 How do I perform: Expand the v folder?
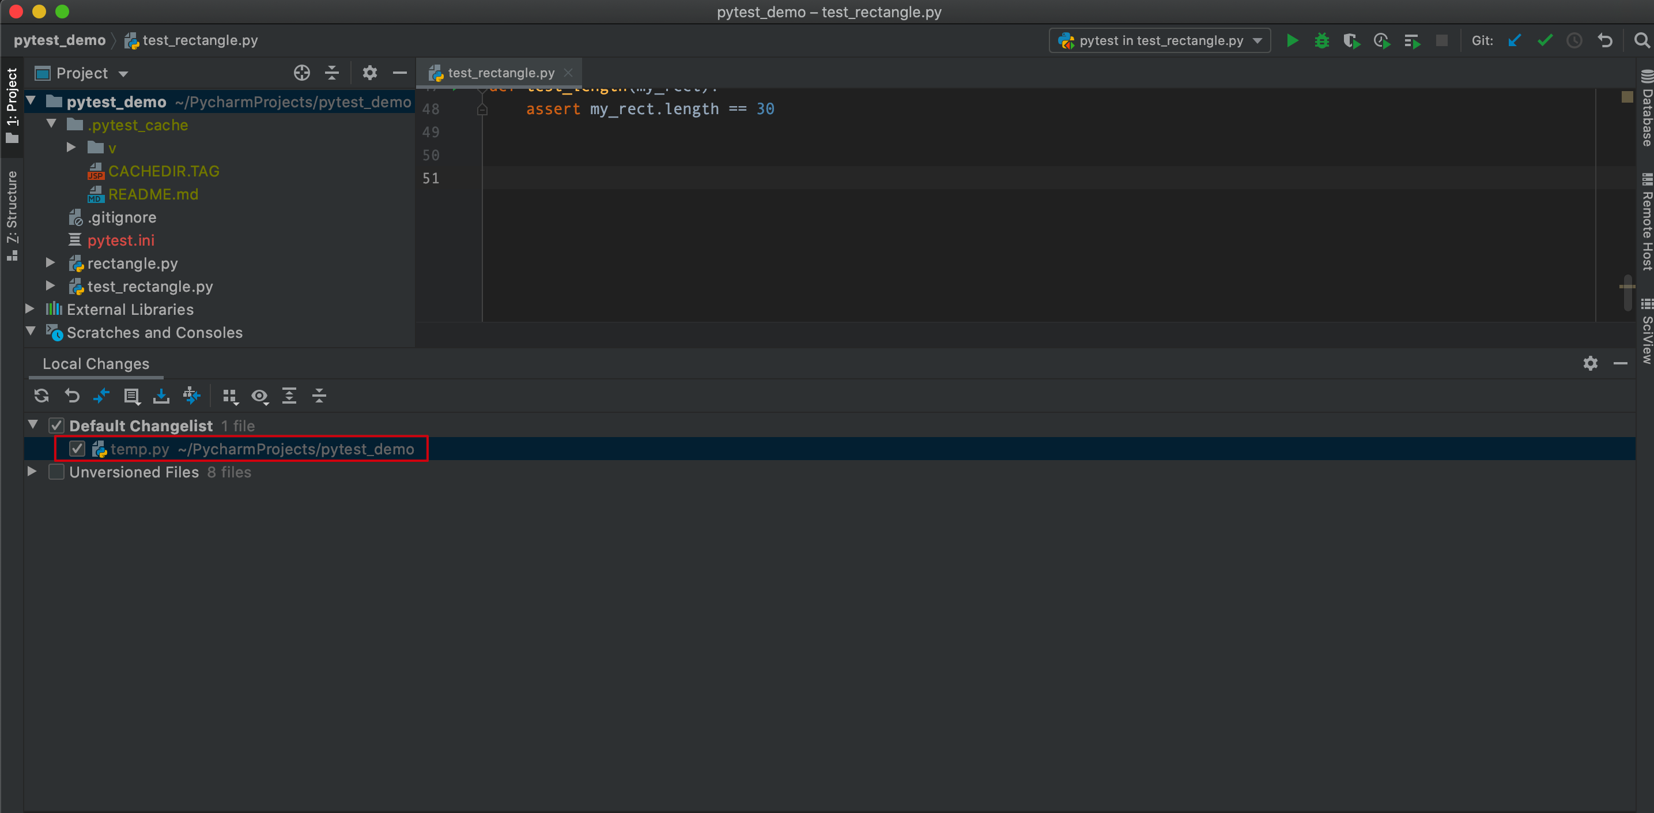71,147
